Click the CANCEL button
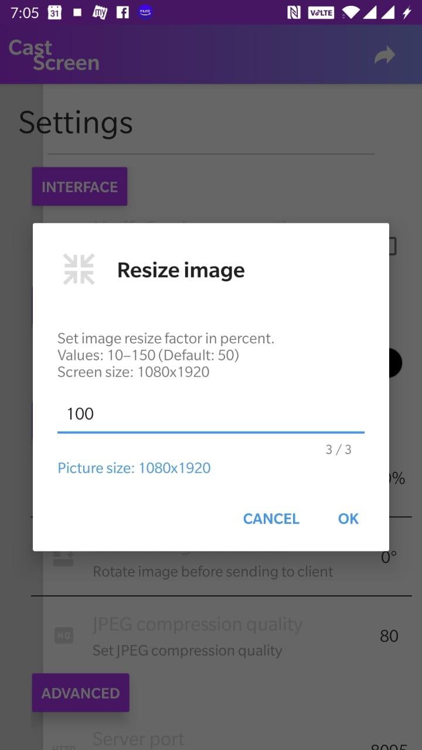This screenshot has height=750, width=422. (271, 519)
